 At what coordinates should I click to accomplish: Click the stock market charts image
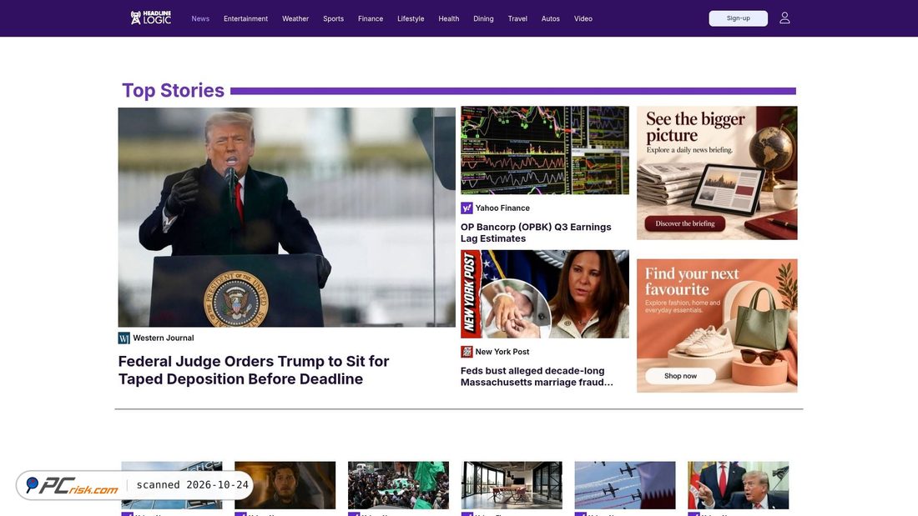click(x=545, y=150)
